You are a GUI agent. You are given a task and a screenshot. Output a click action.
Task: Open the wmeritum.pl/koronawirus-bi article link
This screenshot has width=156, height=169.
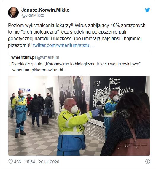pyautogui.click(x=39, y=70)
